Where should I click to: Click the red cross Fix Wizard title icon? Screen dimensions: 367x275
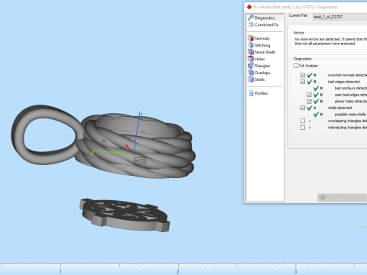click(x=249, y=7)
